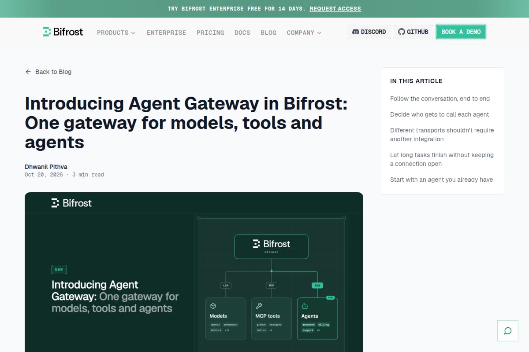
Task: Open the GitHub link button
Action: point(413,32)
